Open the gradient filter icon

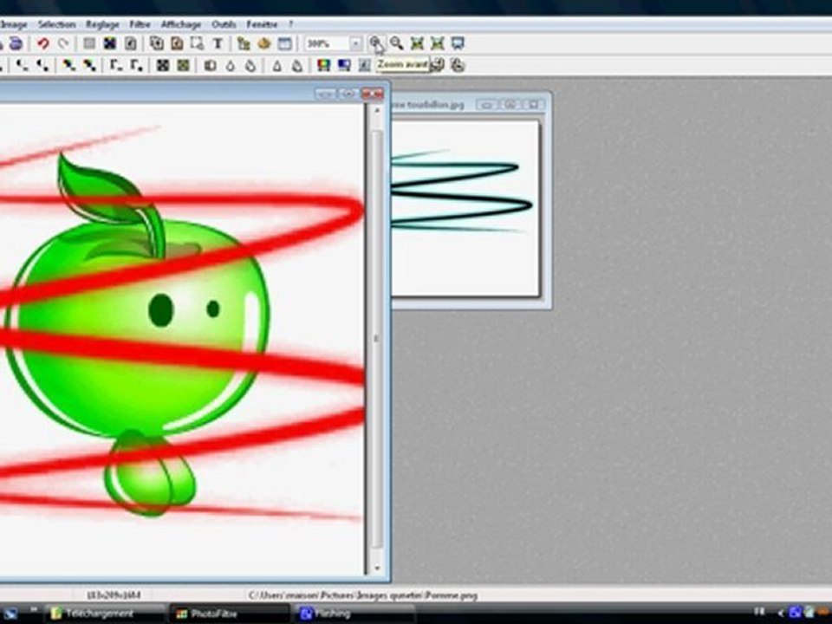pyautogui.click(x=344, y=65)
